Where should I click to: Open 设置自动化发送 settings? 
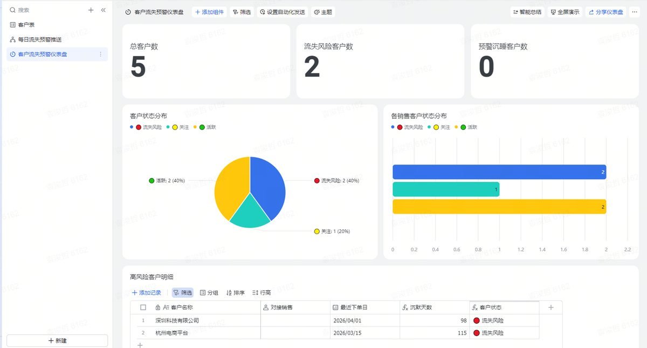click(x=282, y=12)
